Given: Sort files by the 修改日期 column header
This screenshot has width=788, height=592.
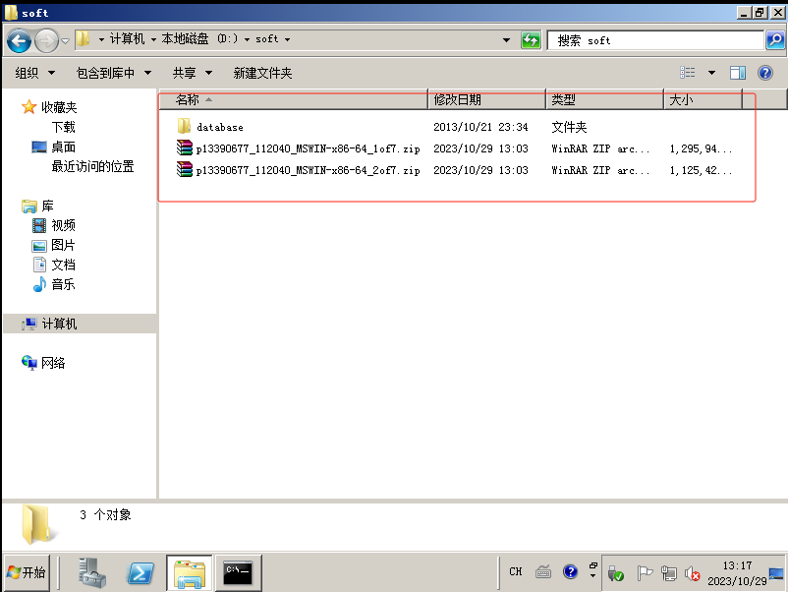Looking at the screenshot, I should coord(487,99).
